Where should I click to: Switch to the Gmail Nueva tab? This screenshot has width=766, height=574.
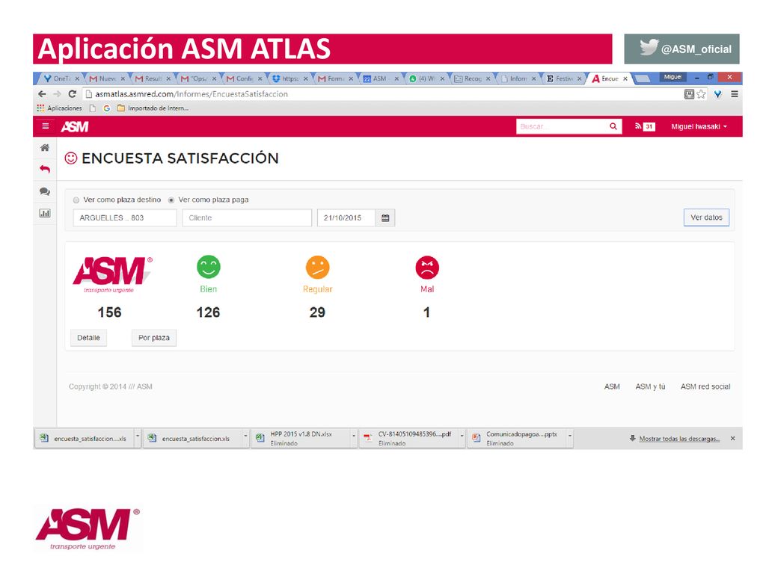pyautogui.click(x=107, y=78)
